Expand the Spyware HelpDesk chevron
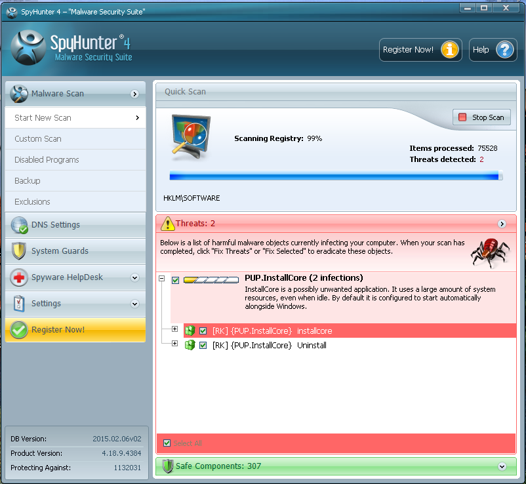The height and width of the screenshot is (484, 526). [x=134, y=277]
